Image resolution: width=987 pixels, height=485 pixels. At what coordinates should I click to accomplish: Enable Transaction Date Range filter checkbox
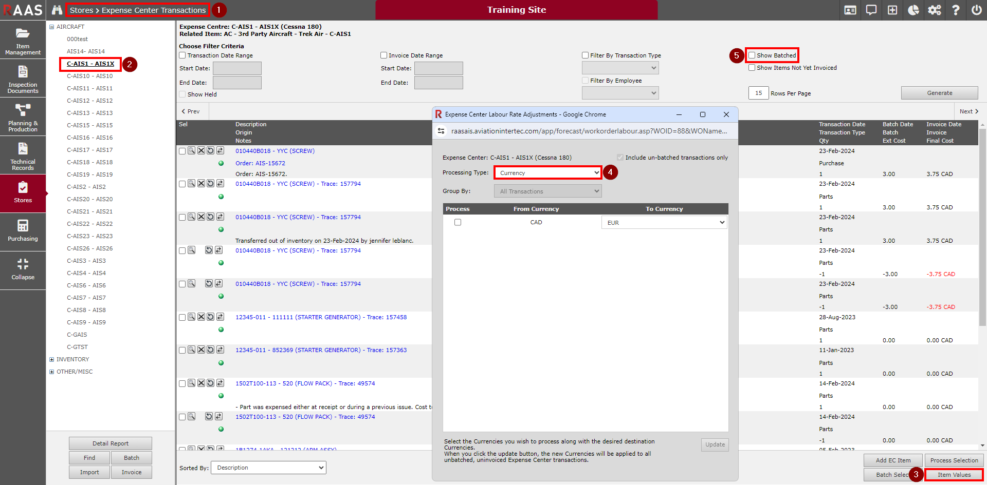click(182, 55)
